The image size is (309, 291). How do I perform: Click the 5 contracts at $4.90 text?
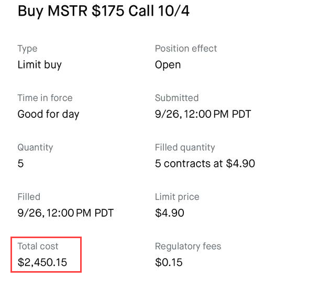[205, 164]
